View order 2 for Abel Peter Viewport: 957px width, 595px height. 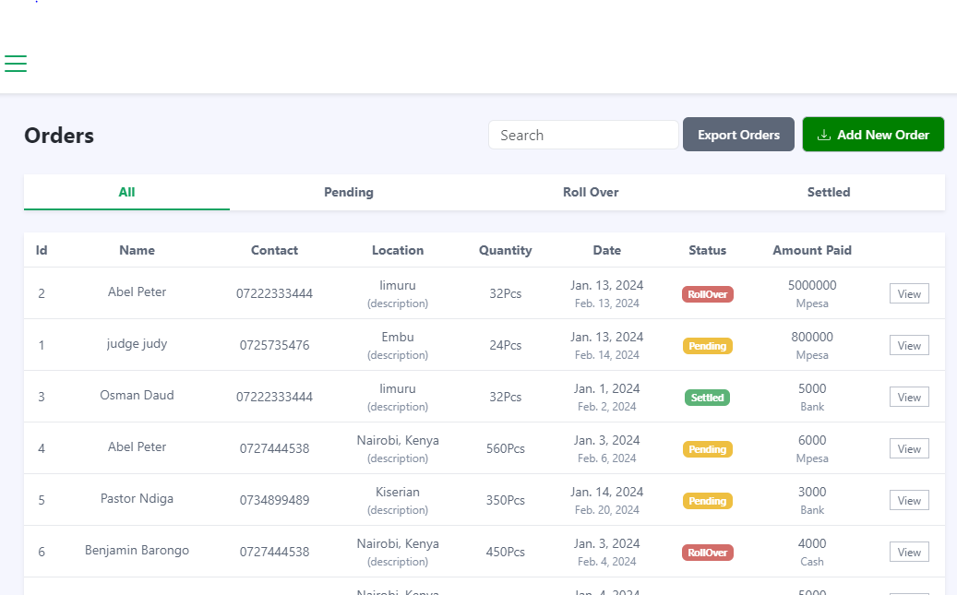click(x=909, y=293)
